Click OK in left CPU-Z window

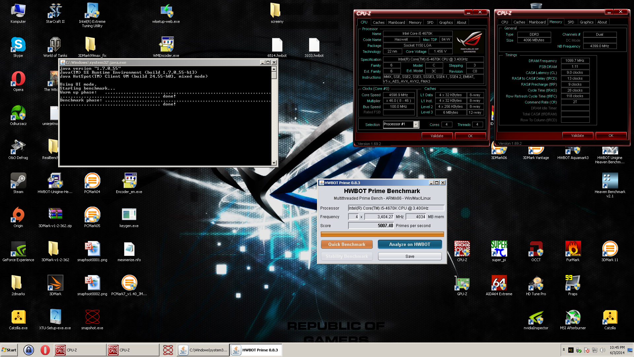tap(470, 136)
